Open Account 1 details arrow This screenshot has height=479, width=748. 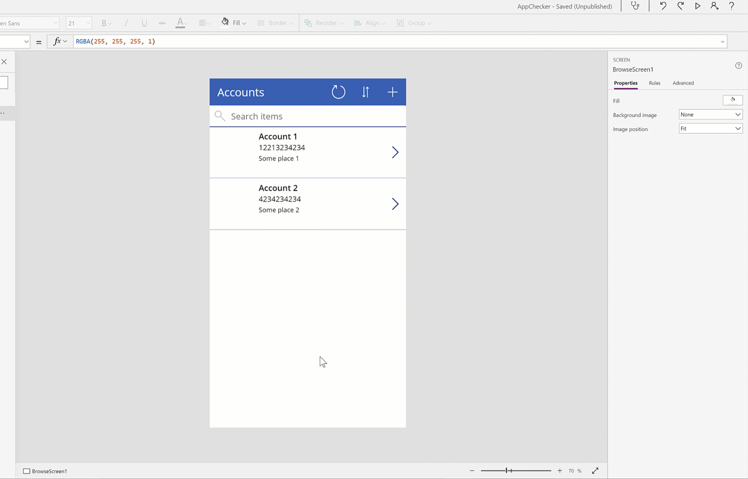point(395,153)
